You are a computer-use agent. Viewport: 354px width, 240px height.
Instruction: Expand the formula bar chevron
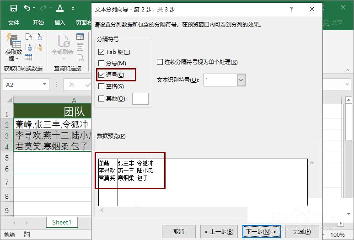(x=348, y=85)
